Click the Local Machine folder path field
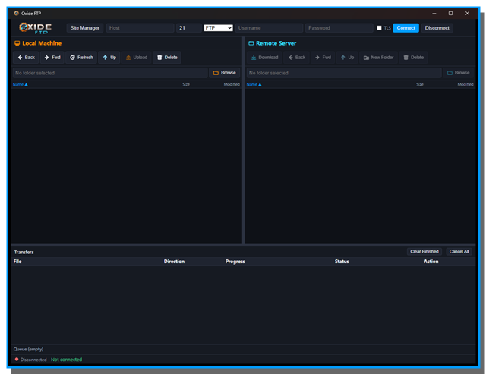The width and height of the screenshot is (486, 374). point(110,73)
